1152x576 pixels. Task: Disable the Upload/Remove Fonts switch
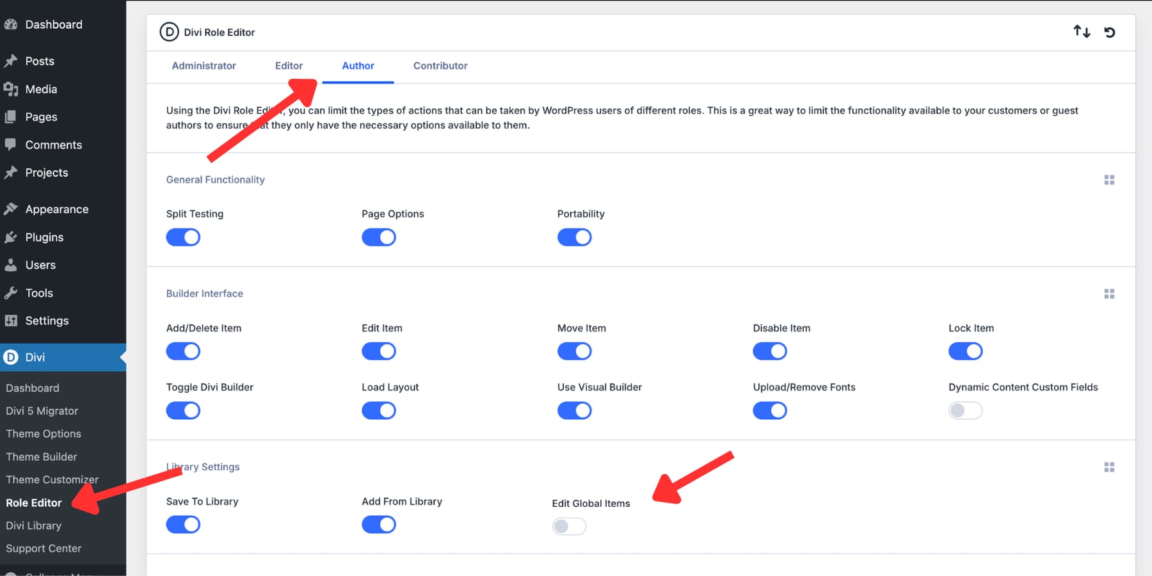click(x=769, y=410)
